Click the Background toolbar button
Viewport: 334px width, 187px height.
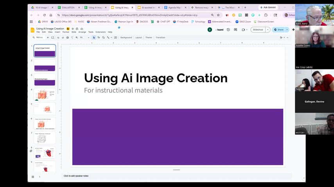(x=126, y=37)
